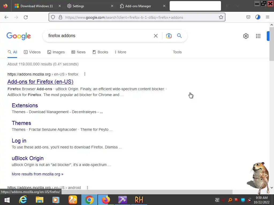
Task: Click the orange magnifier tray icon
Action: 230,200
